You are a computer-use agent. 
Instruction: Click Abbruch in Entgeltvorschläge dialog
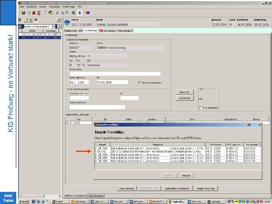(x=186, y=176)
